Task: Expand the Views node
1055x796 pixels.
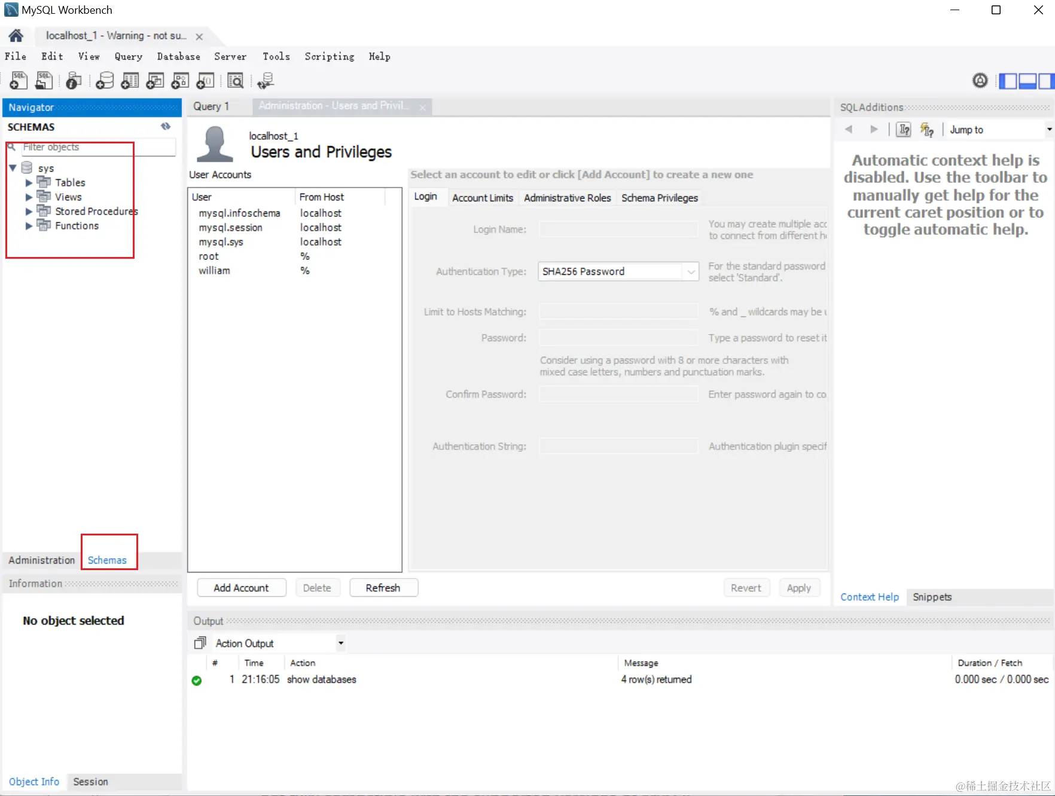Action: coord(29,197)
